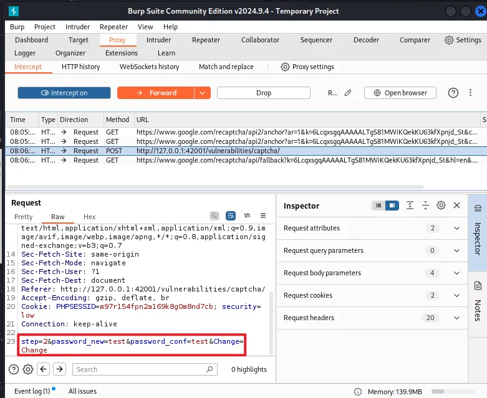Click the memory usage bar

tap(453, 392)
